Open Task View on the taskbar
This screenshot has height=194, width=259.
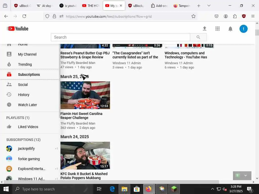point(99,189)
